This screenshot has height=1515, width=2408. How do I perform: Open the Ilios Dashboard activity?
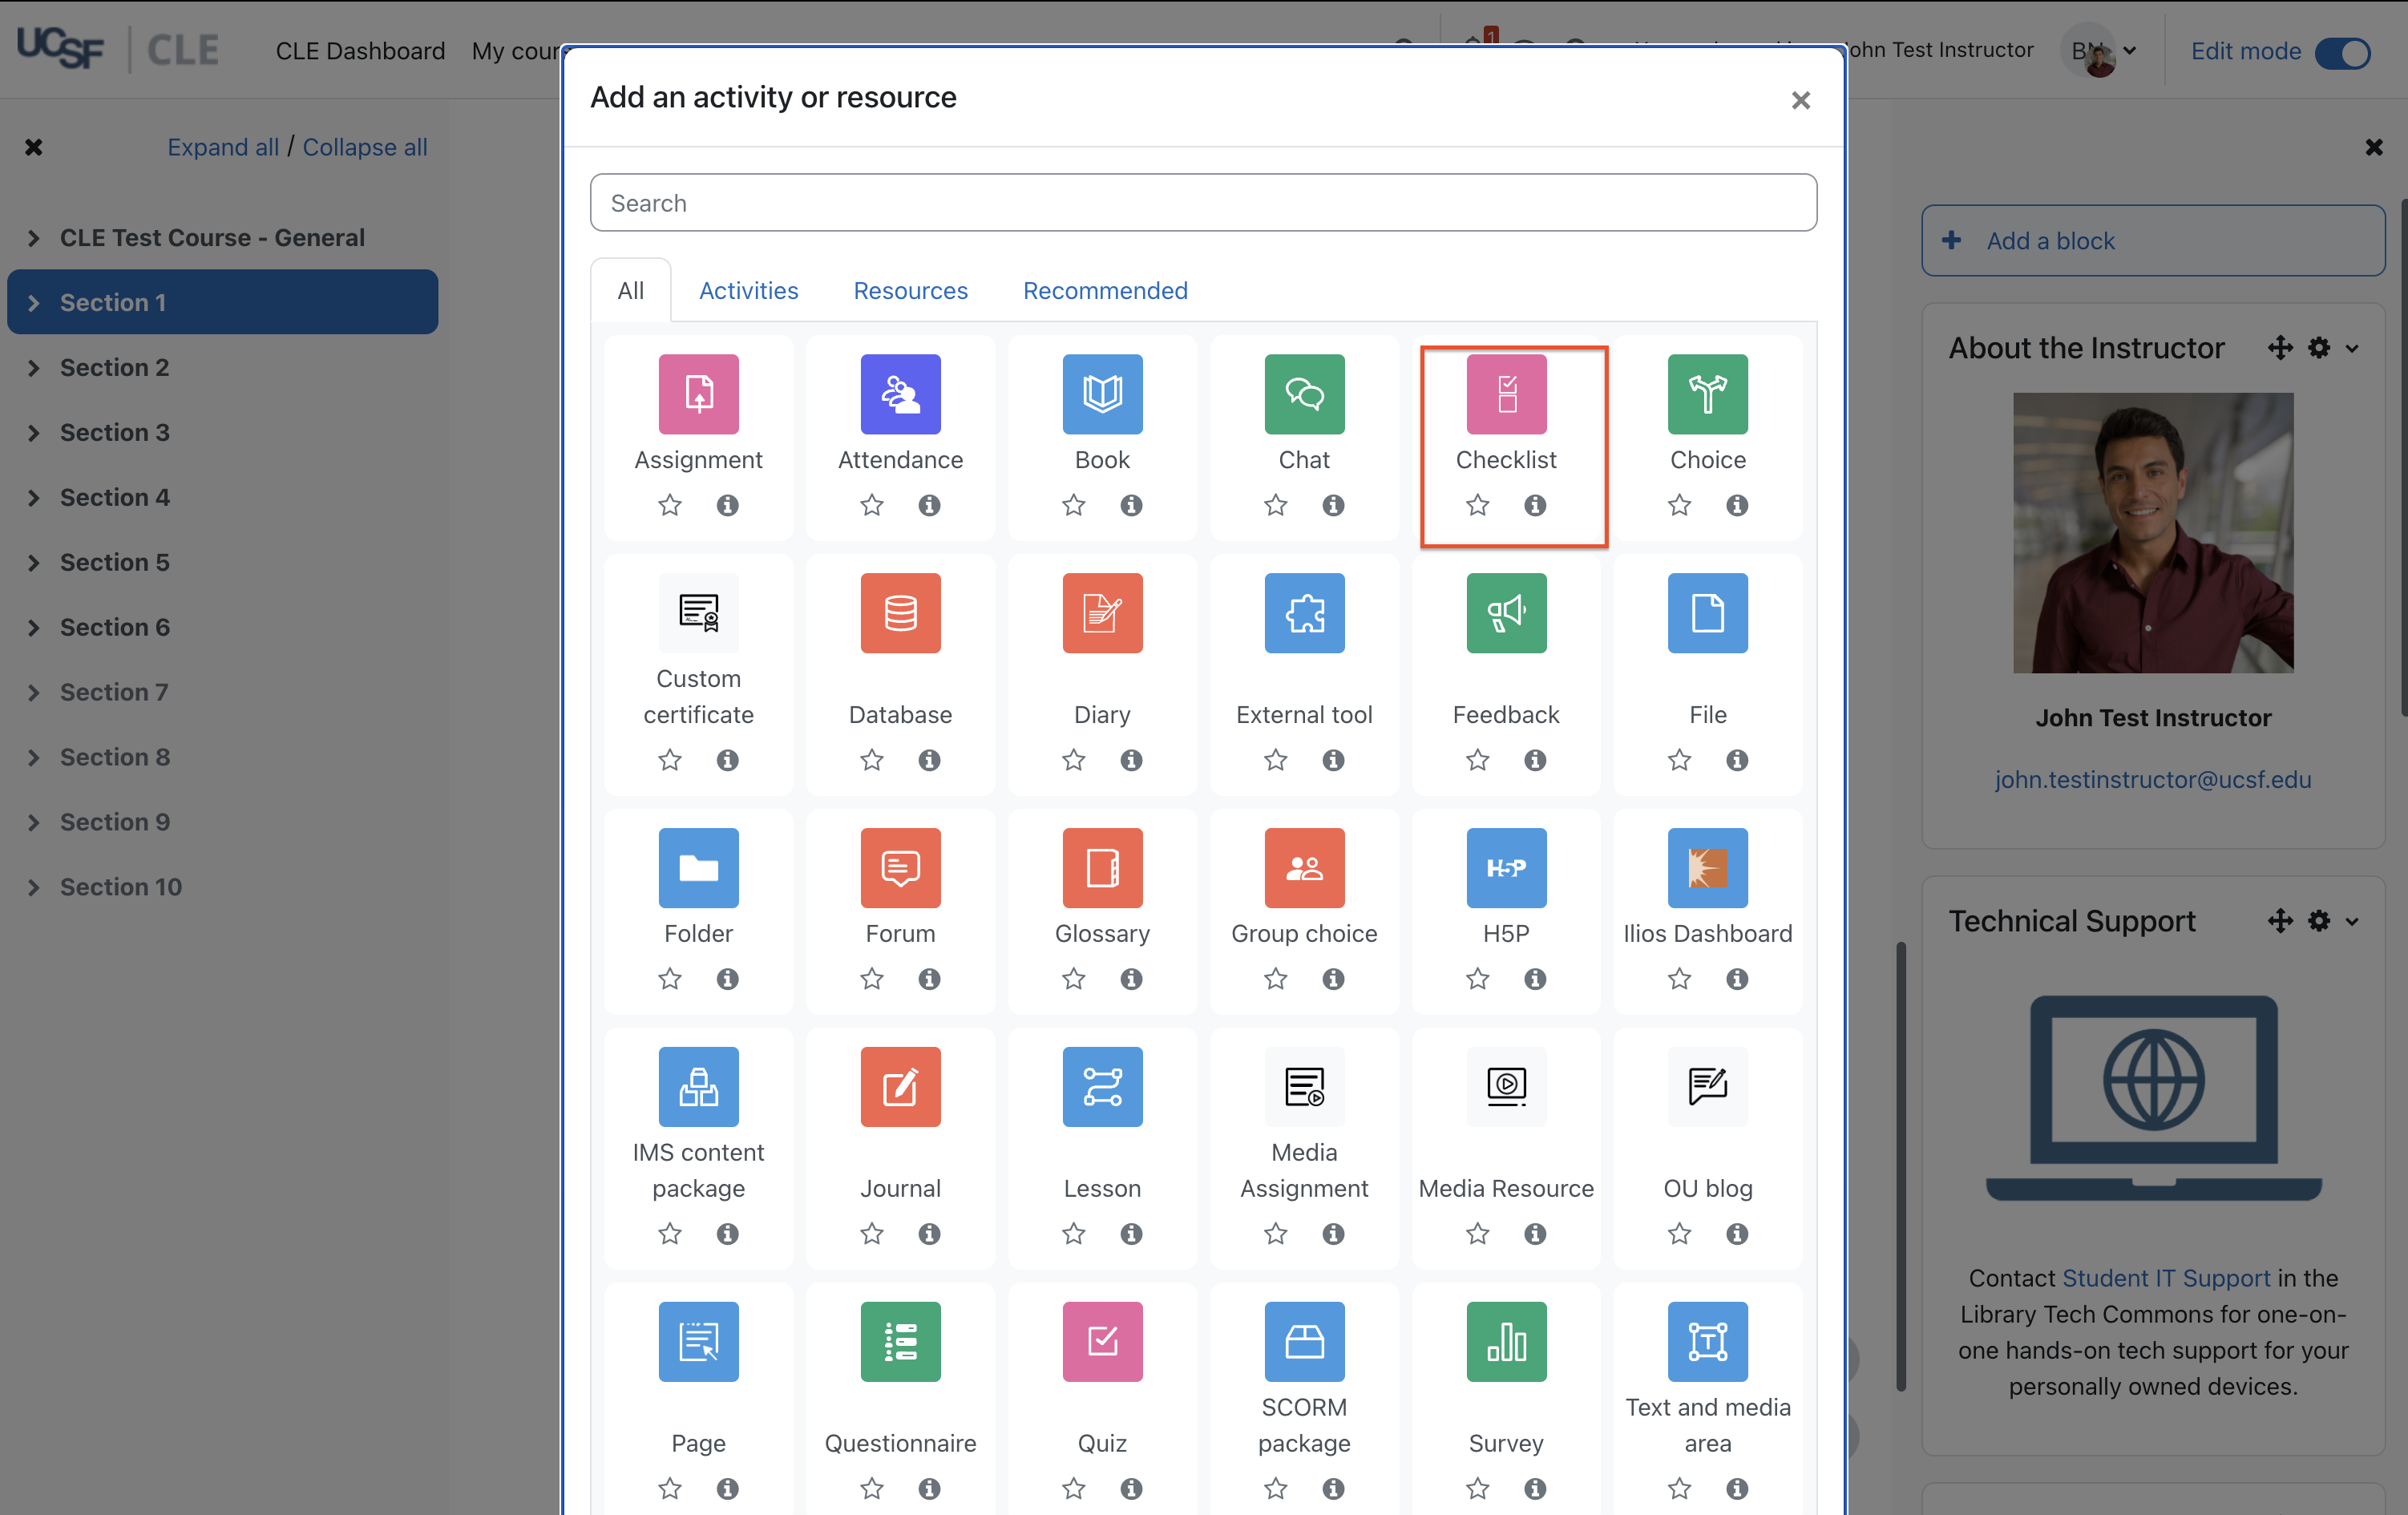1707,867
